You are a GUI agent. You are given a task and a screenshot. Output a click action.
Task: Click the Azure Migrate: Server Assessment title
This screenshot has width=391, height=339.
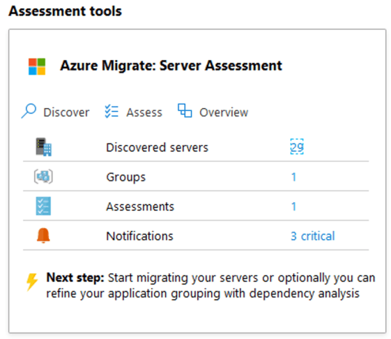[171, 66]
